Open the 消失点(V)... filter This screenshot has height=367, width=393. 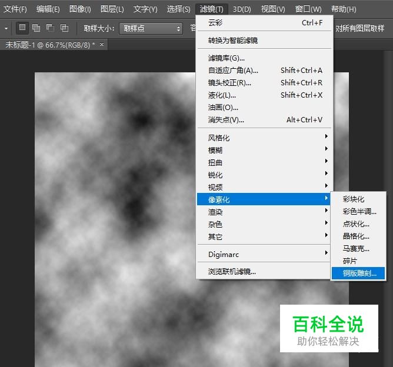click(264, 120)
